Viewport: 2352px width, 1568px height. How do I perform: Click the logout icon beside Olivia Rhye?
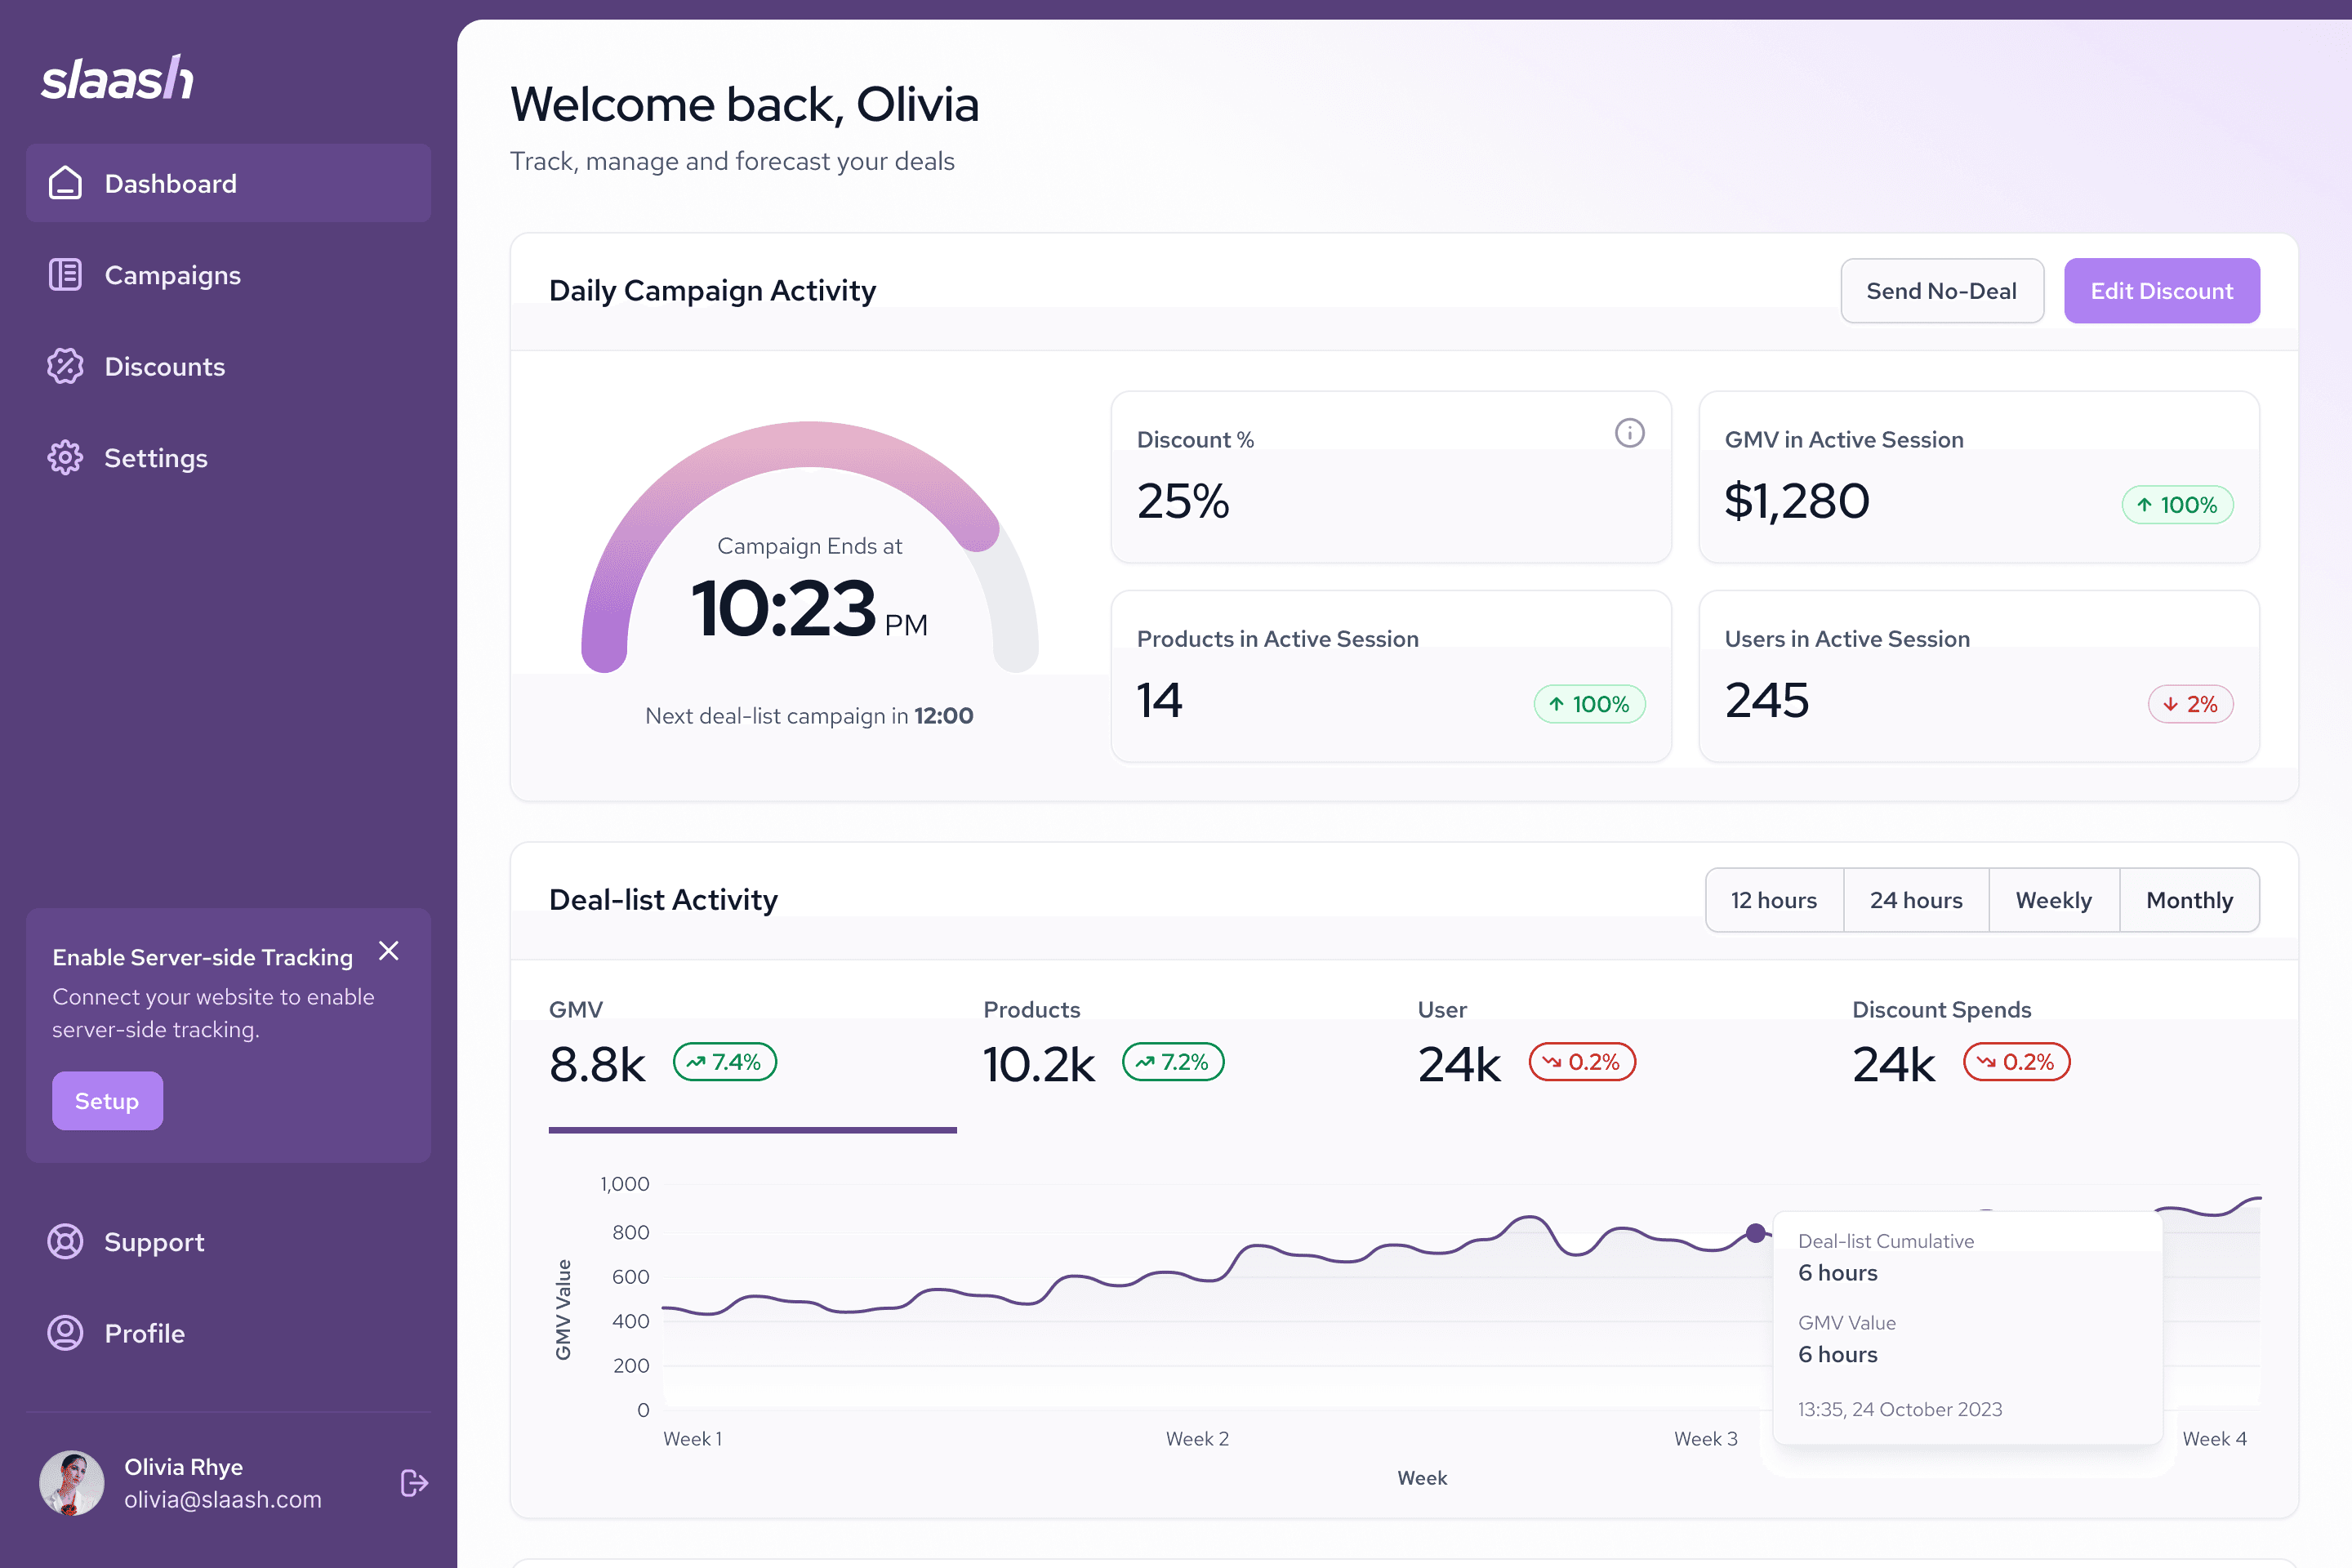(x=414, y=1483)
